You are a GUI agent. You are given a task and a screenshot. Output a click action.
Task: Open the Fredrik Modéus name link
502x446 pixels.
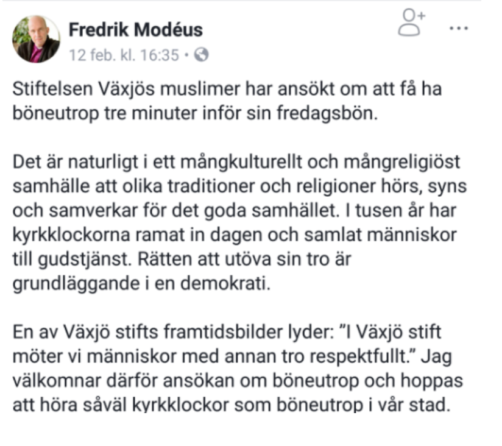[135, 30]
